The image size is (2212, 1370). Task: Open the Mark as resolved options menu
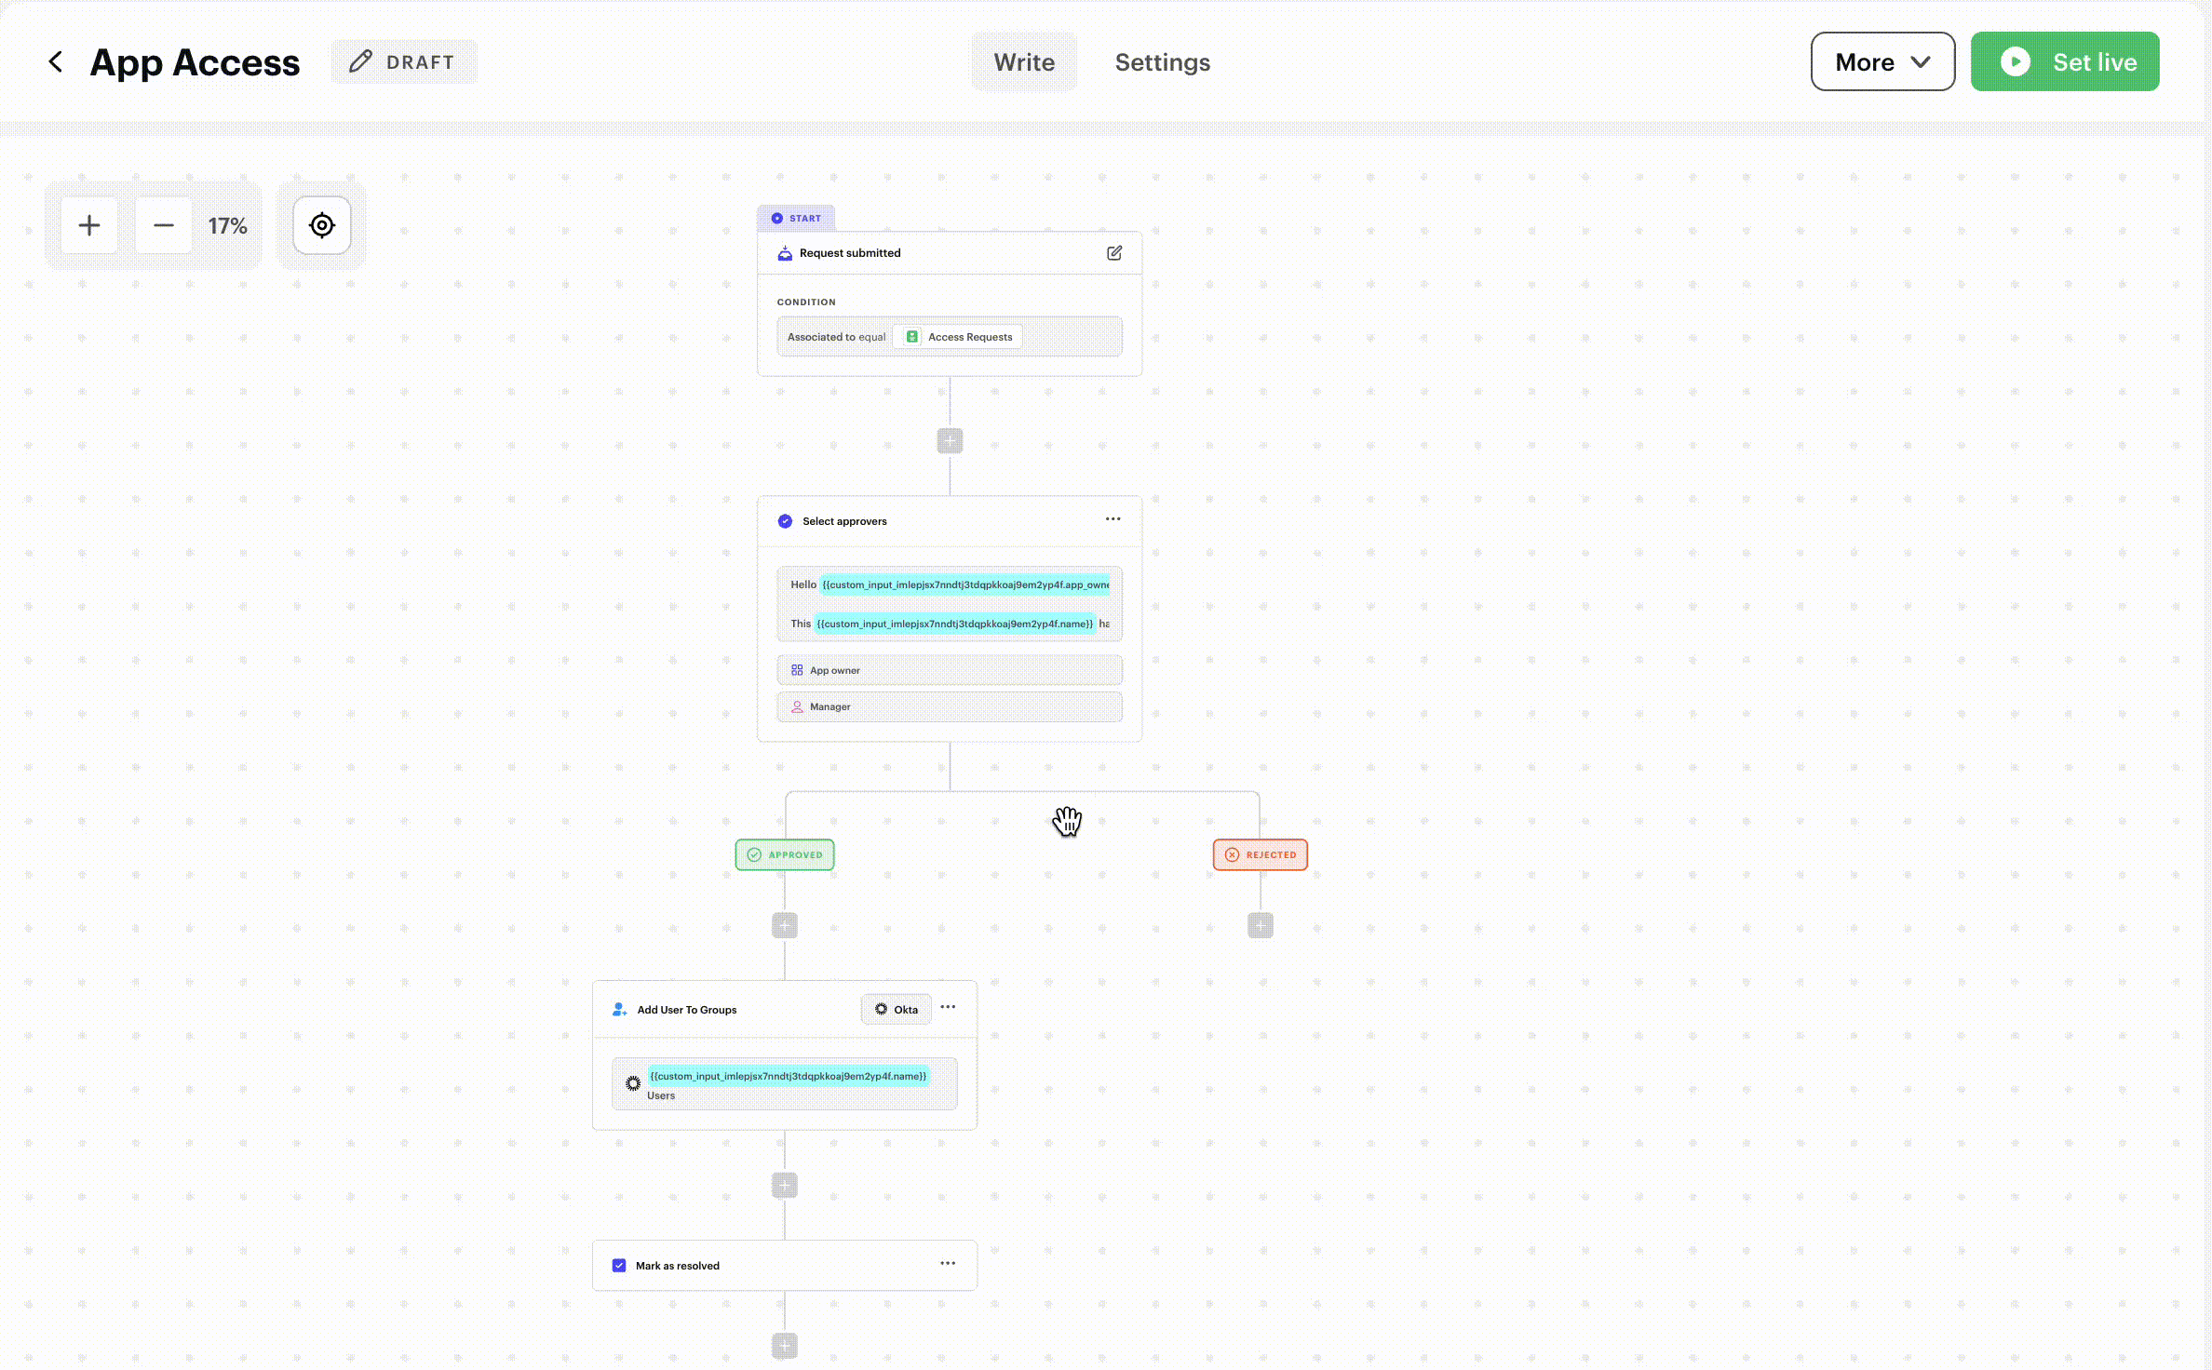point(948,1263)
